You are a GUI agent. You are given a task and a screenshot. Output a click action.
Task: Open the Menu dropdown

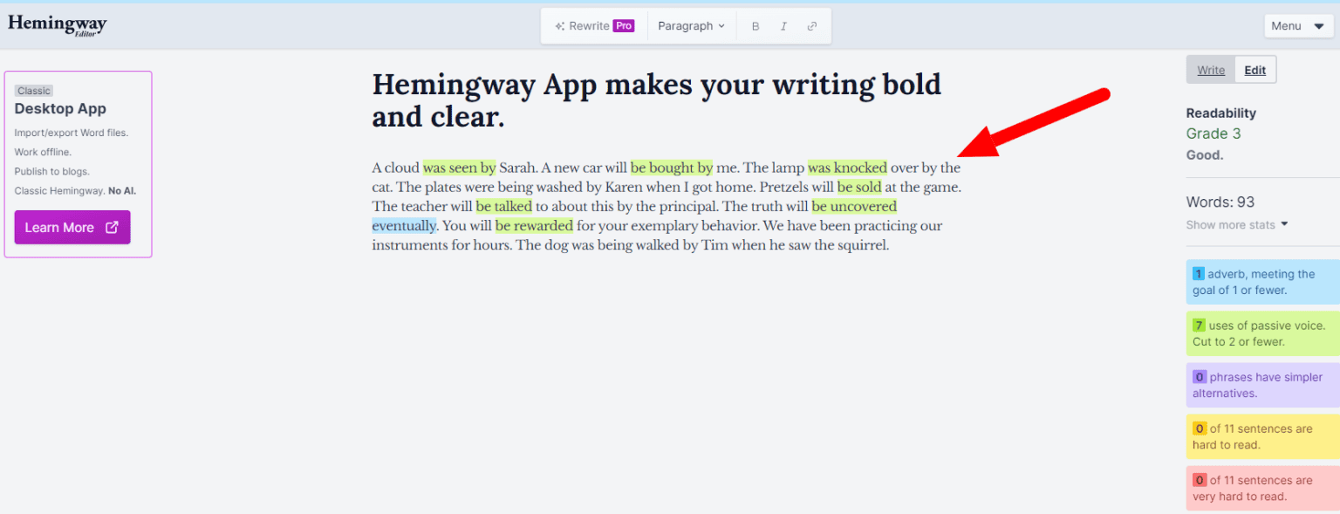[1297, 25]
